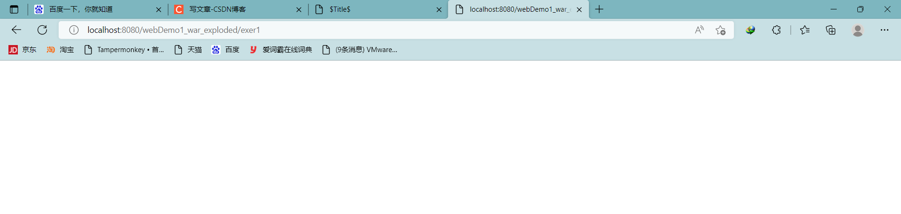Switch to the $Title$ tab

click(x=378, y=9)
